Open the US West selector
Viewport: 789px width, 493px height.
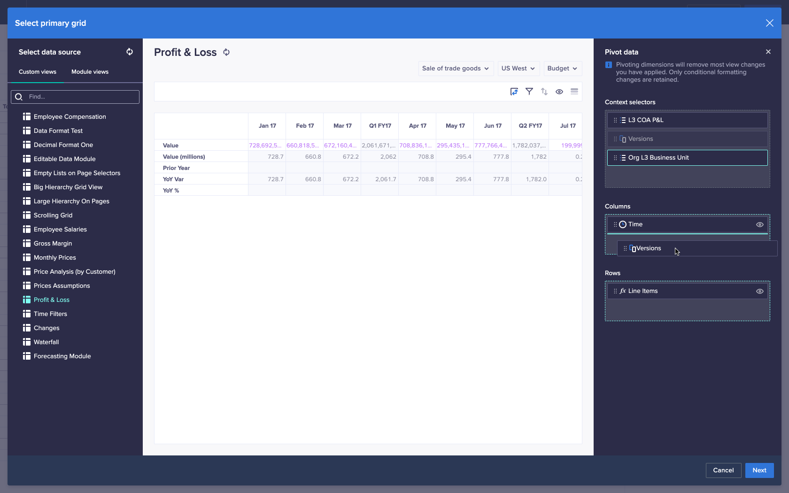(518, 68)
